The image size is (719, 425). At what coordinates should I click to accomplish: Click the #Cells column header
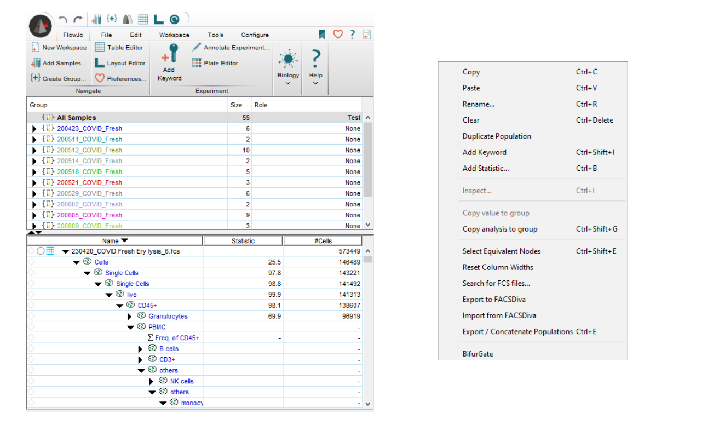pyautogui.click(x=323, y=241)
